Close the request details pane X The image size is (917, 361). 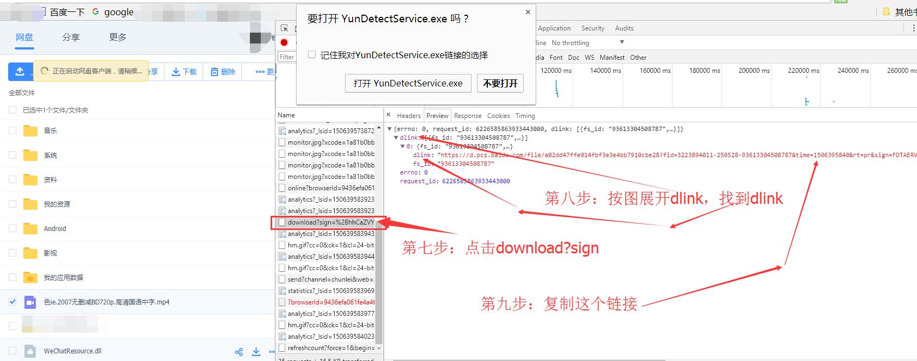pyautogui.click(x=388, y=115)
